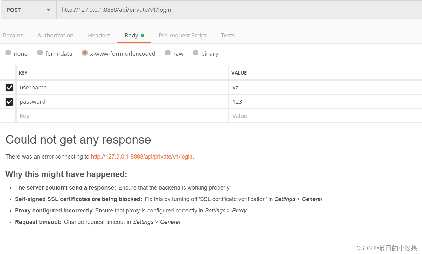Switch to the Params tab
Screen dimensions: 422x254
click(x=13, y=35)
